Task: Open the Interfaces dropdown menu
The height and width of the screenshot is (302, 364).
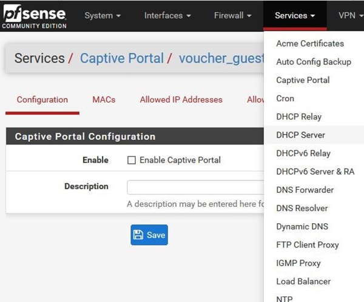Action: (x=167, y=15)
